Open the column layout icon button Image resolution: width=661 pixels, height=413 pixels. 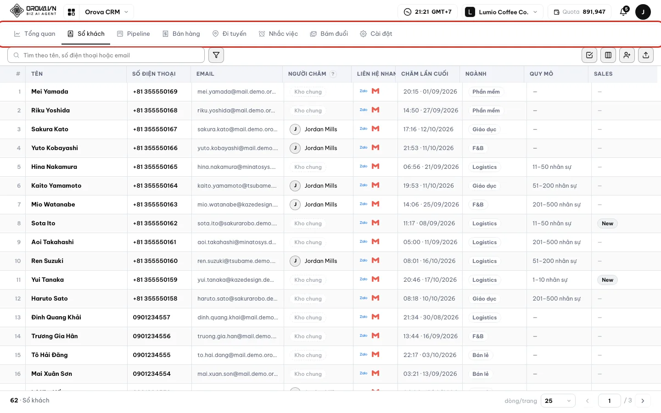tap(608, 55)
